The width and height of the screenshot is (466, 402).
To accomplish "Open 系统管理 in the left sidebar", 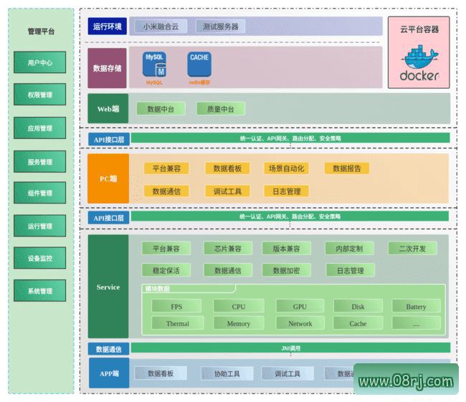I will pyautogui.click(x=40, y=291).
